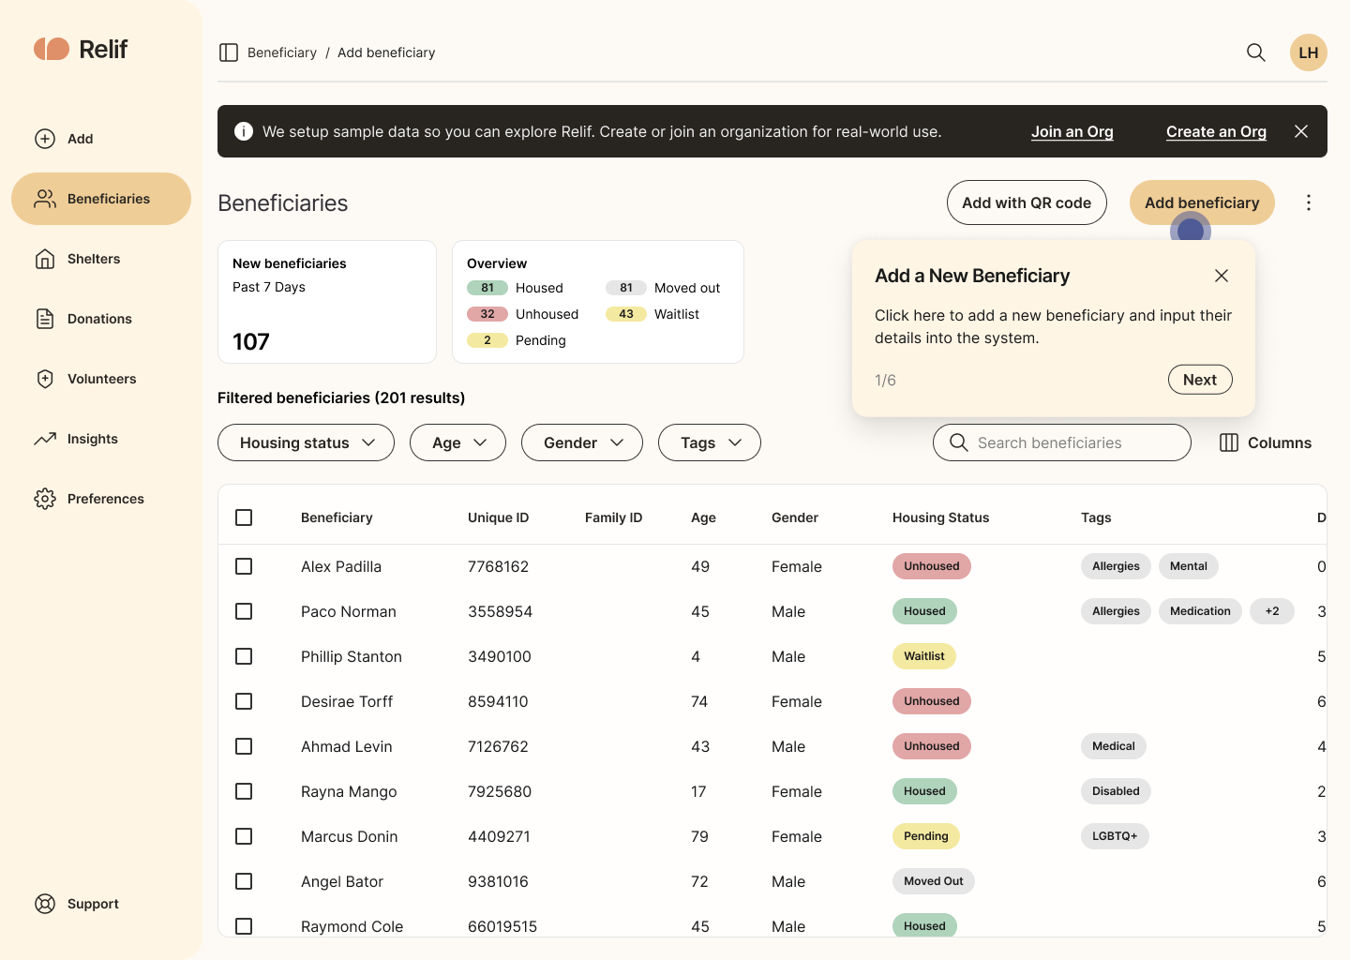
Task: Select the Desirae Torff row checkbox
Action: coord(244,701)
